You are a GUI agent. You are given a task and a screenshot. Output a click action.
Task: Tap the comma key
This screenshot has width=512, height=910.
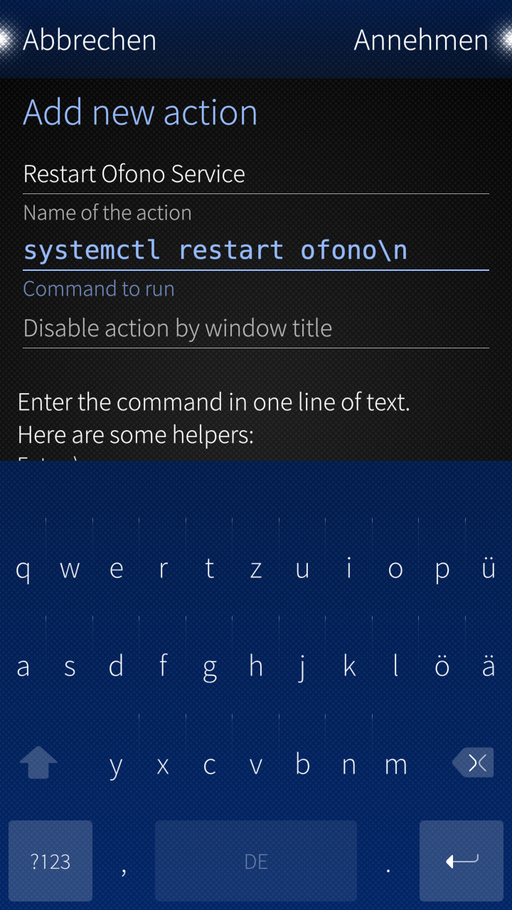point(124,861)
